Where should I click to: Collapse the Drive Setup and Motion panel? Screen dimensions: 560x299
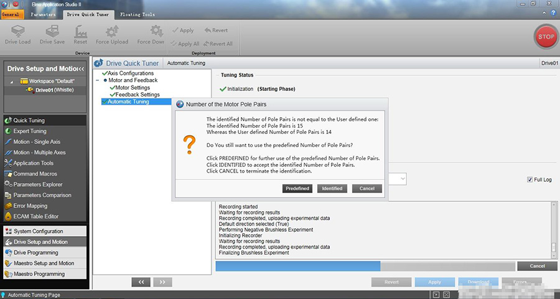click(x=82, y=69)
